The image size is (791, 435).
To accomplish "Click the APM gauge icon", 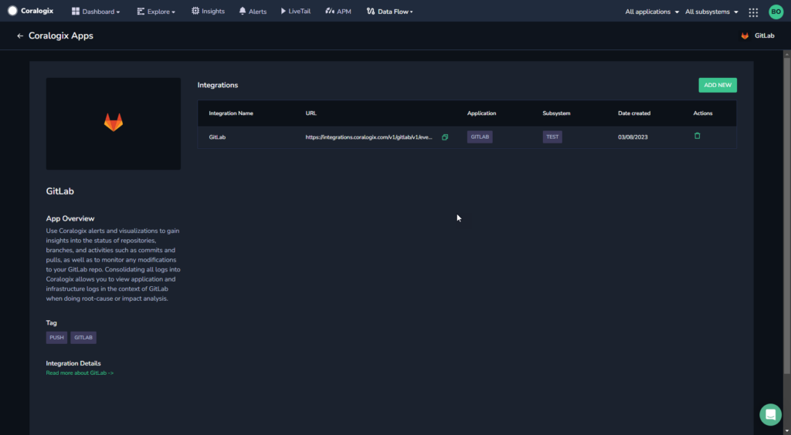I will point(330,11).
